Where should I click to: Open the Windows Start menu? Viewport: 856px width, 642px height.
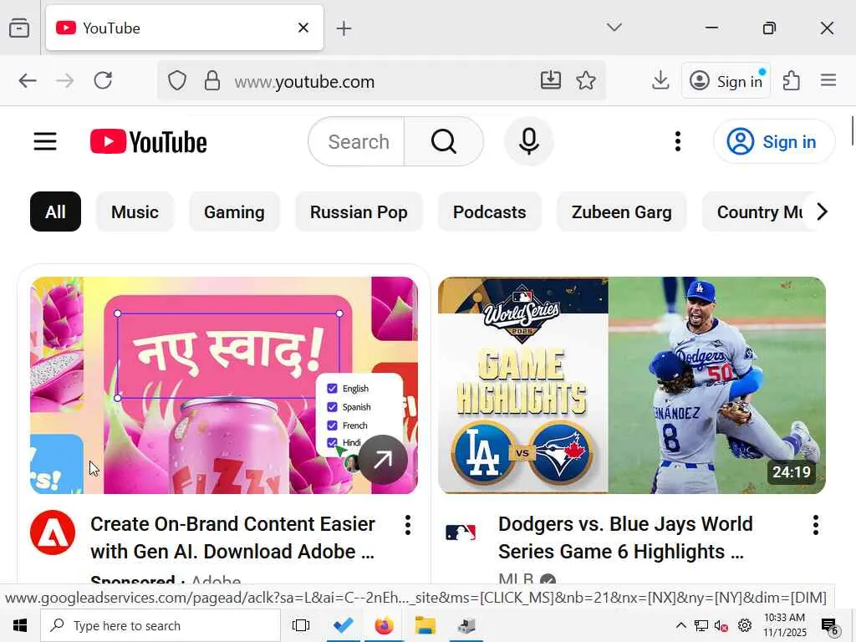click(x=20, y=625)
